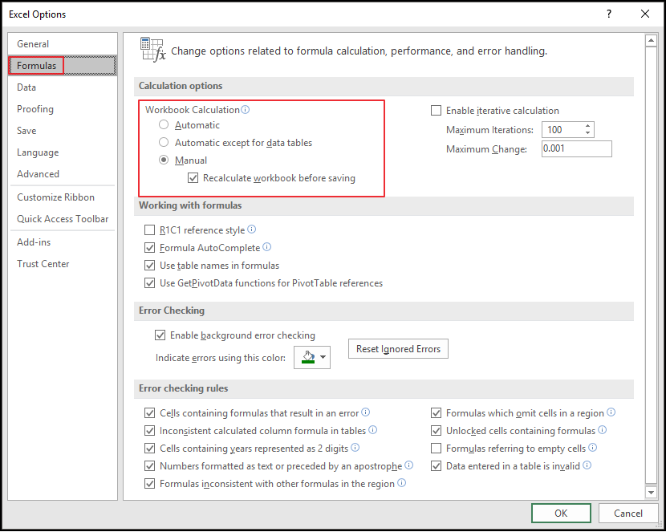The width and height of the screenshot is (666, 532).
Task: Toggle Use GetPivotData functions checkbox
Action: coord(149,282)
